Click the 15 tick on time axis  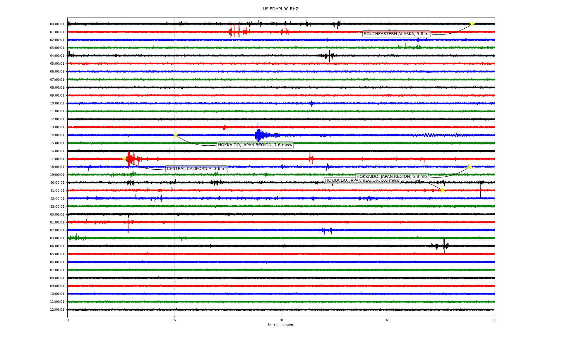(174, 320)
